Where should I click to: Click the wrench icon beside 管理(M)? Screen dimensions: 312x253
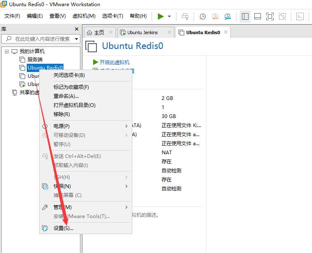coord(45,207)
